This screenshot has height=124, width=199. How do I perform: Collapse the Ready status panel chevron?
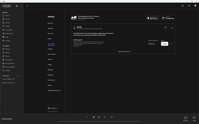click(172, 28)
